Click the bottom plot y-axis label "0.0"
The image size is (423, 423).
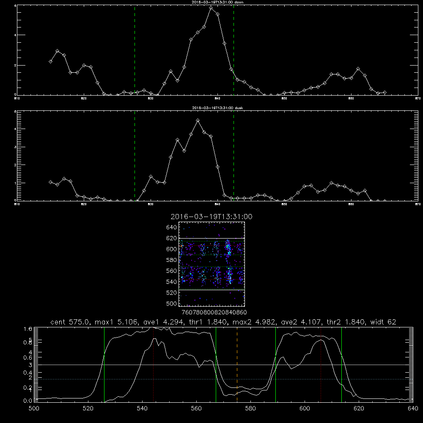point(28,401)
